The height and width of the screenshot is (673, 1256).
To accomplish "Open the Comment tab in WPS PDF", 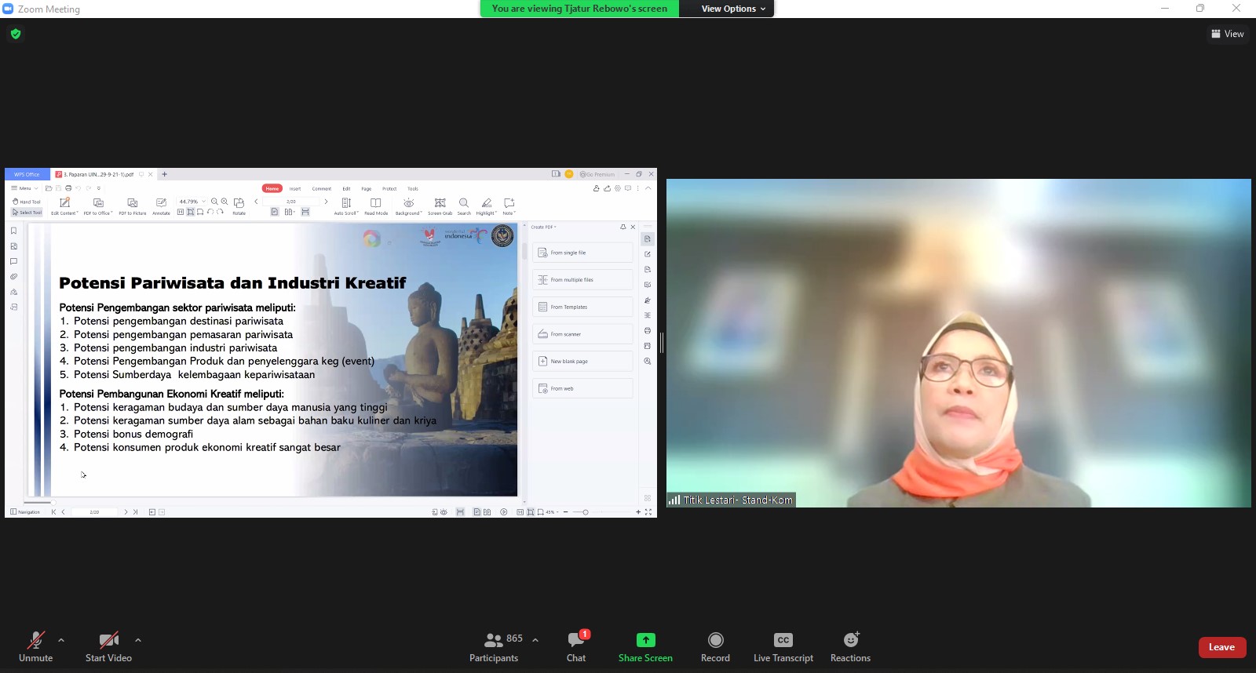I will 321,188.
